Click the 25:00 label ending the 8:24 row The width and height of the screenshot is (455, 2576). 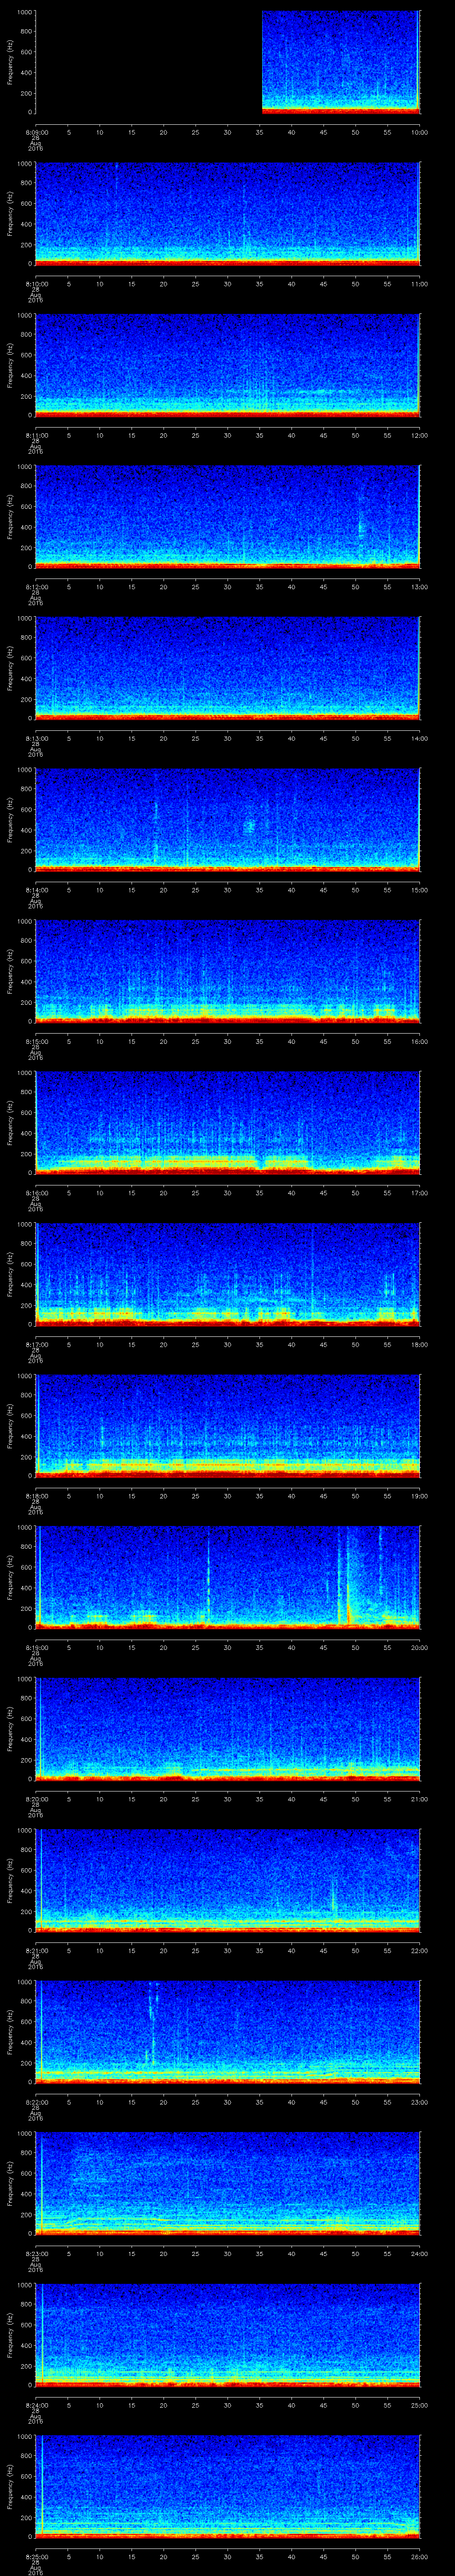coord(419,2405)
